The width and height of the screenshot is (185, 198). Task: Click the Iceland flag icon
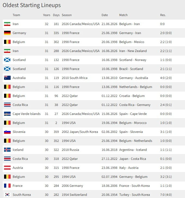(x=7, y=150)
